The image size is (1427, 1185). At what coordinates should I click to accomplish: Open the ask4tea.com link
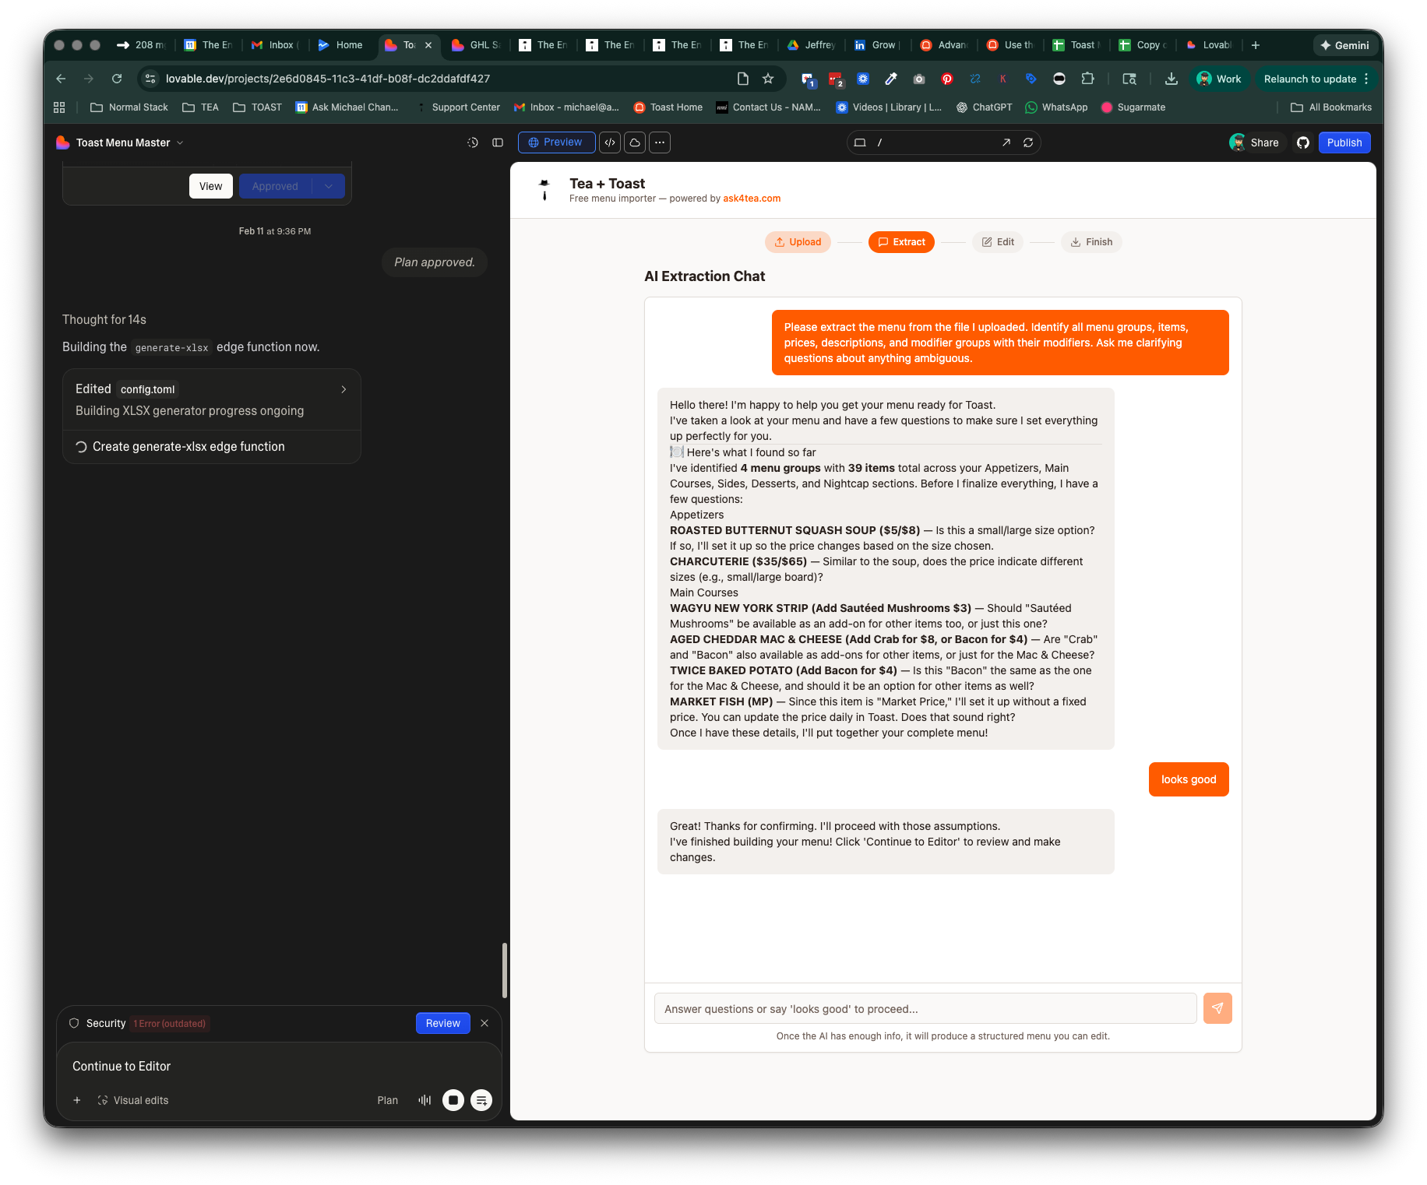pyautogui.click(x=752, y=199)
